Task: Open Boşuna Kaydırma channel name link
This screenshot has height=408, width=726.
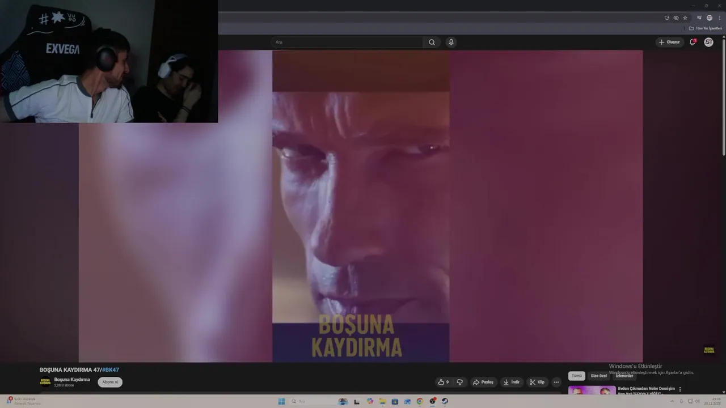Action: (x=72, y=379)
